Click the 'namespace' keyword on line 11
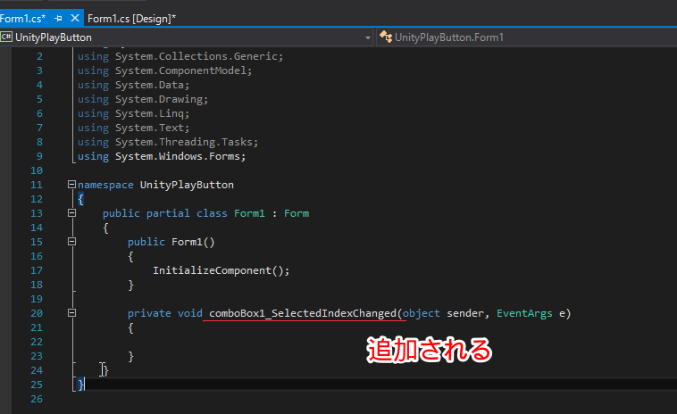677x414 pixels. coord(105,185)
